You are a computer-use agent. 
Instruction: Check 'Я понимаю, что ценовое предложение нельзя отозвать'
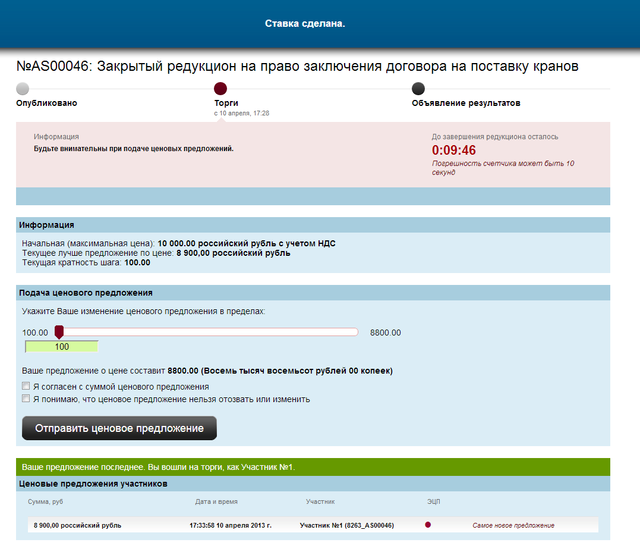click(26, 399)
